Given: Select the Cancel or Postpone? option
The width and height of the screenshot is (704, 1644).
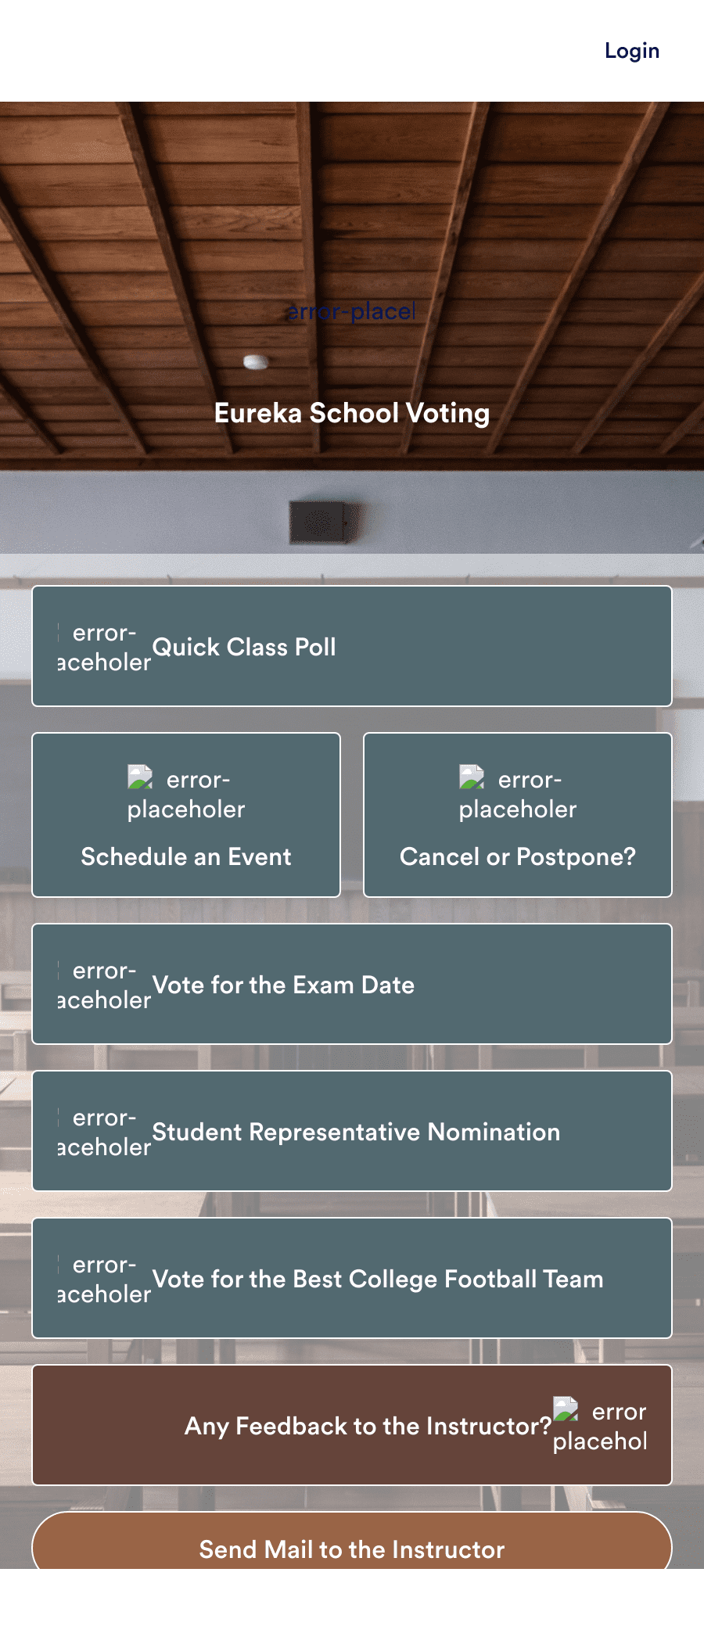Looking at the screenshot, I should (x=518, y=856).
